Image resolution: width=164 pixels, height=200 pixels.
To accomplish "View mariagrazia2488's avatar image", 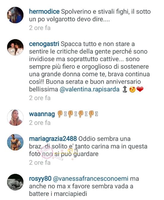I will (x=15, y=142).
